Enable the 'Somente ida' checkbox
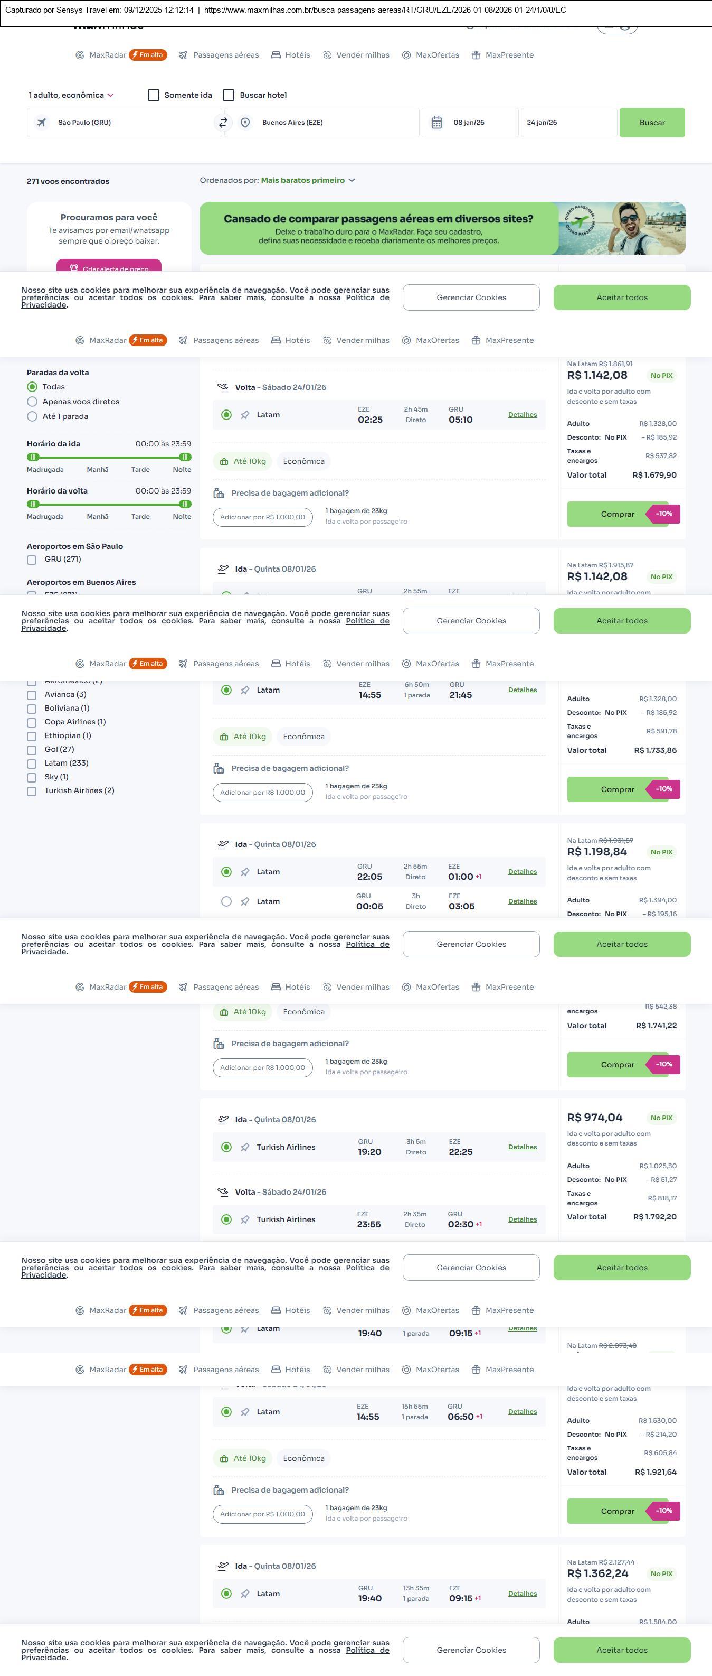The width and height of the screenshot is (712, 1676). 154,95
